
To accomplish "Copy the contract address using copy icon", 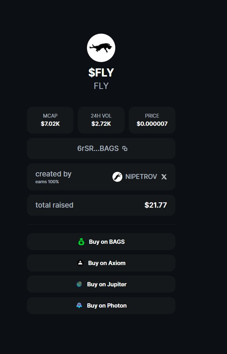I will [125, 148].
